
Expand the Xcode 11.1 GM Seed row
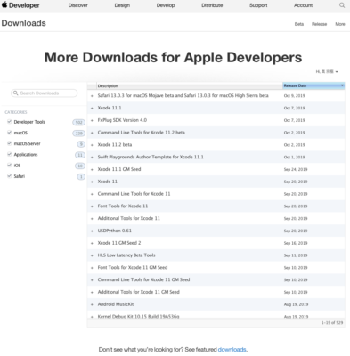pyautogui.click(x=92, y=169)
